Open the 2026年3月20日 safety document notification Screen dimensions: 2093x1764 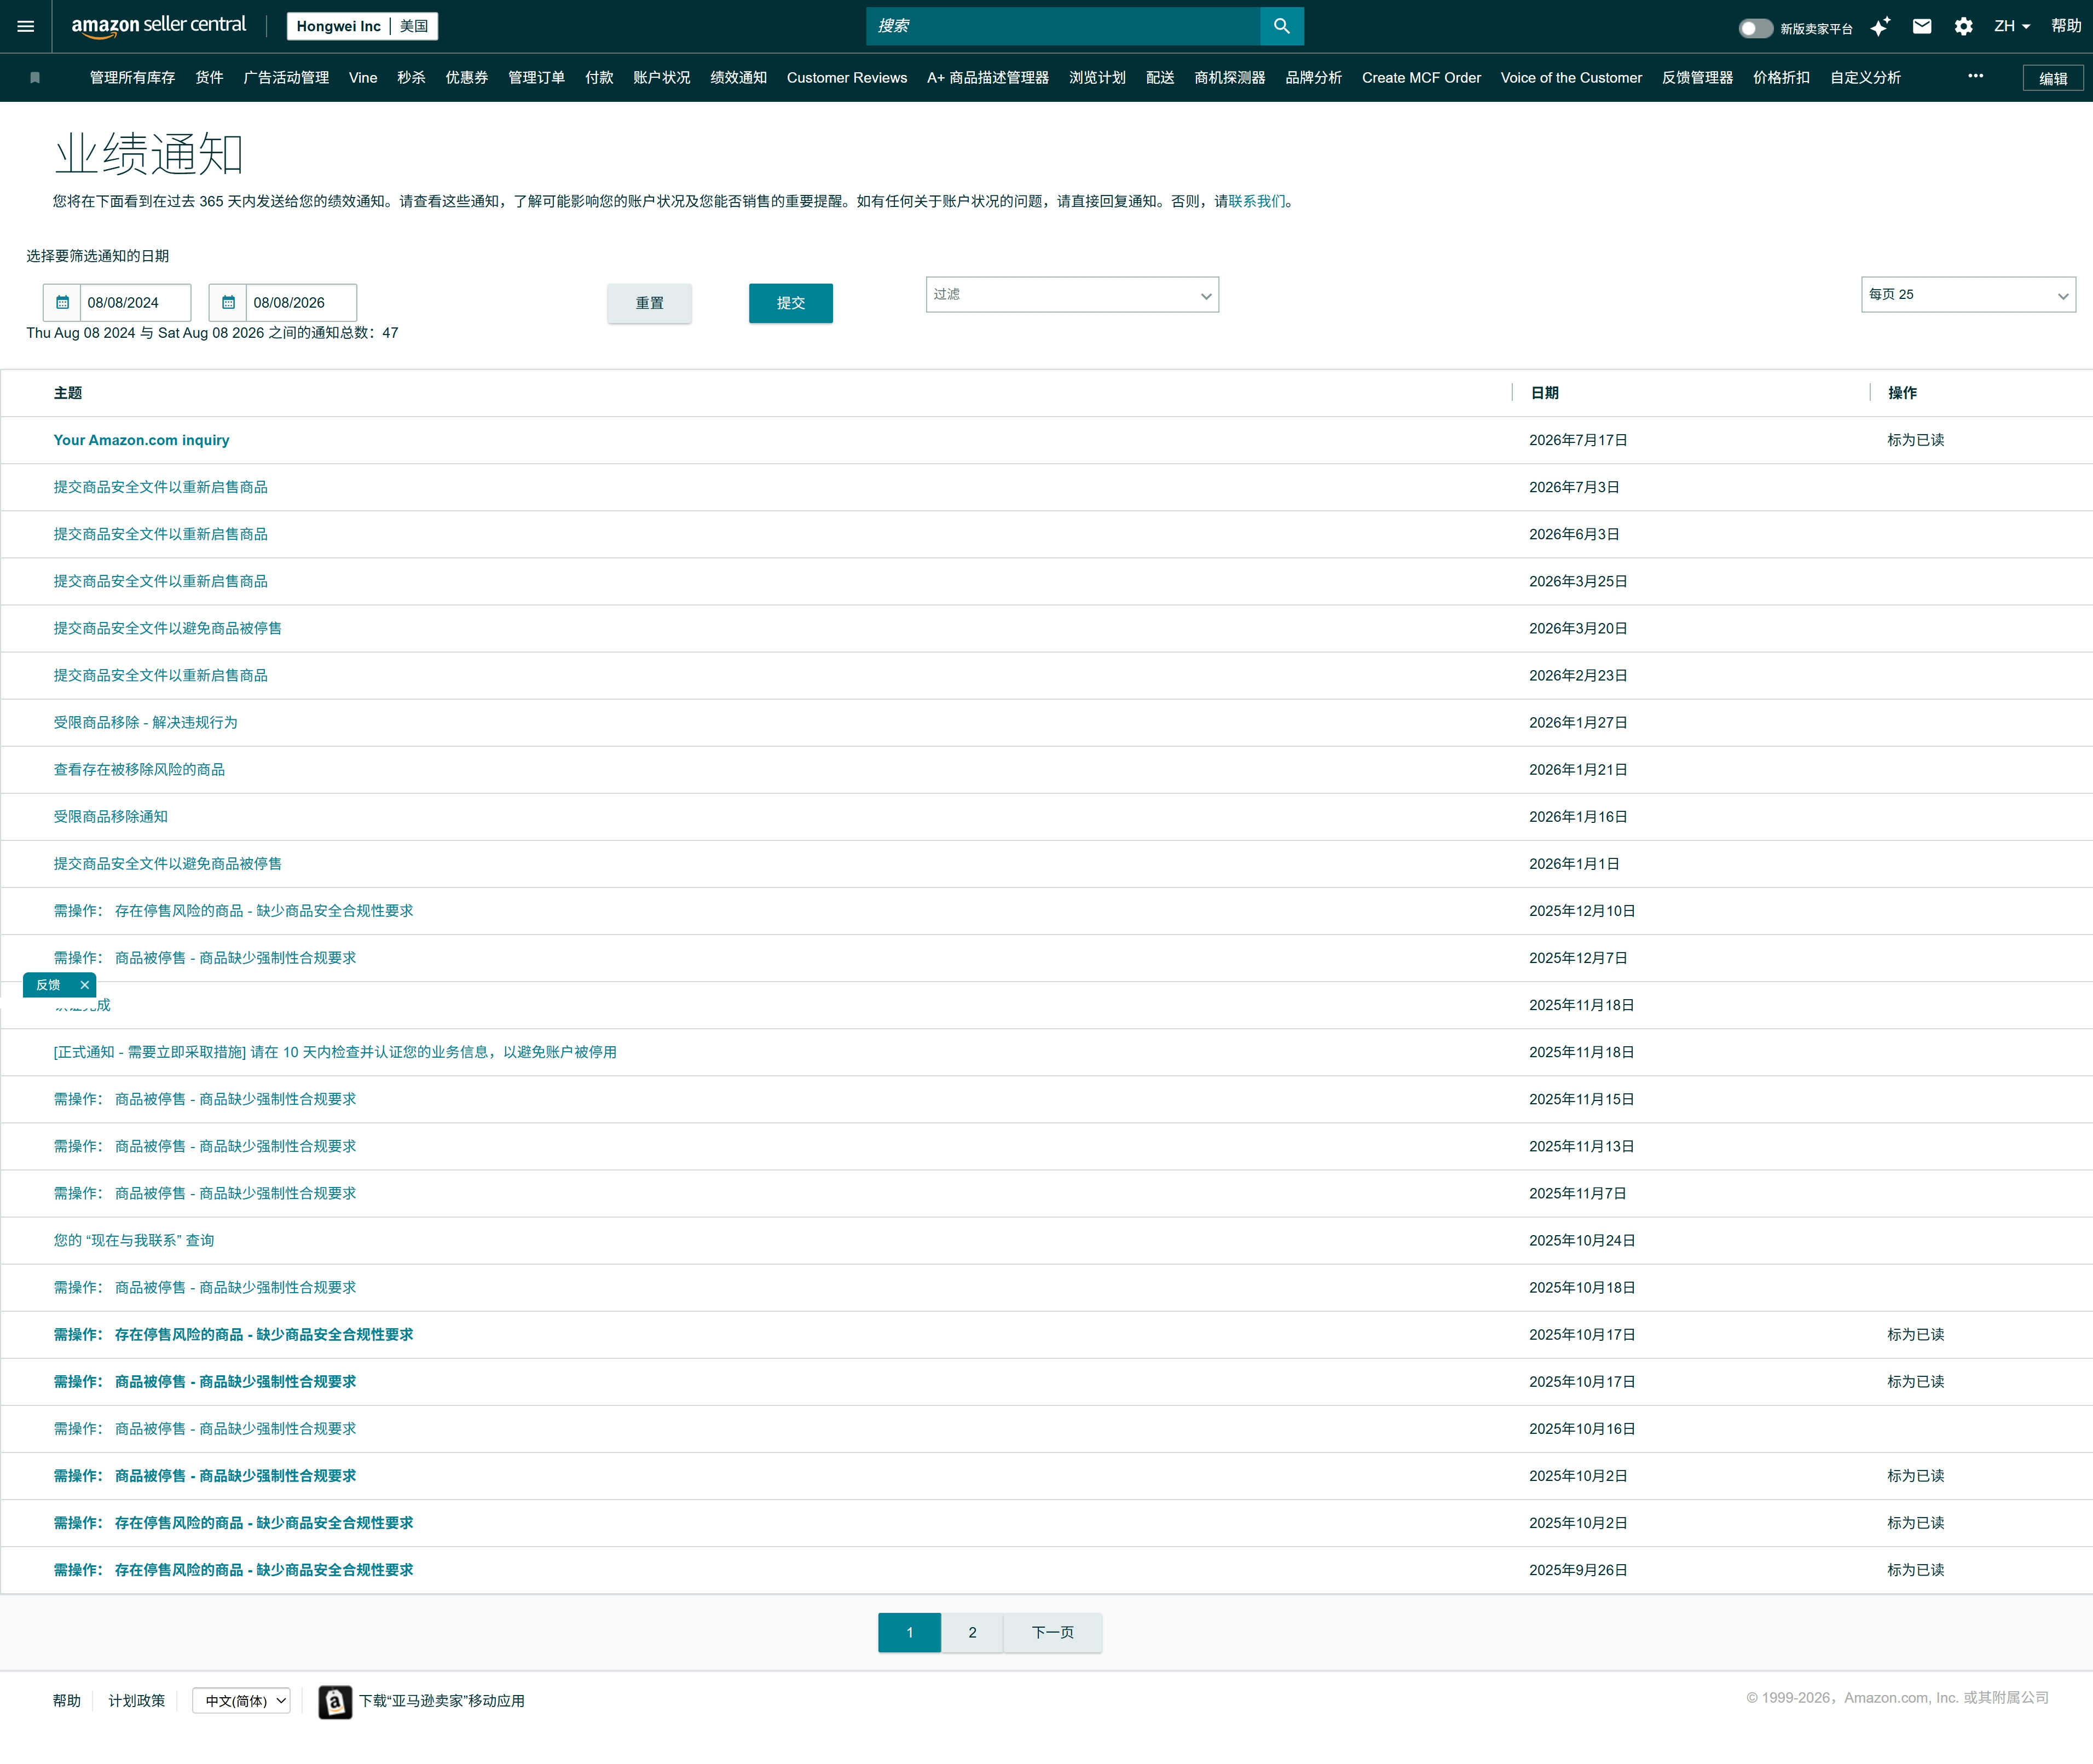coord(168,629)
